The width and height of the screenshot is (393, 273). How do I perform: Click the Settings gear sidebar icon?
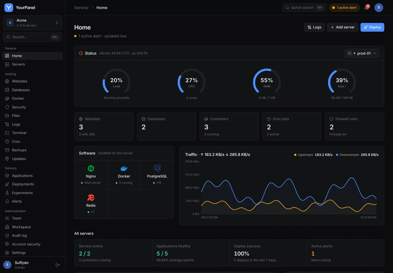tap(7, 253)
